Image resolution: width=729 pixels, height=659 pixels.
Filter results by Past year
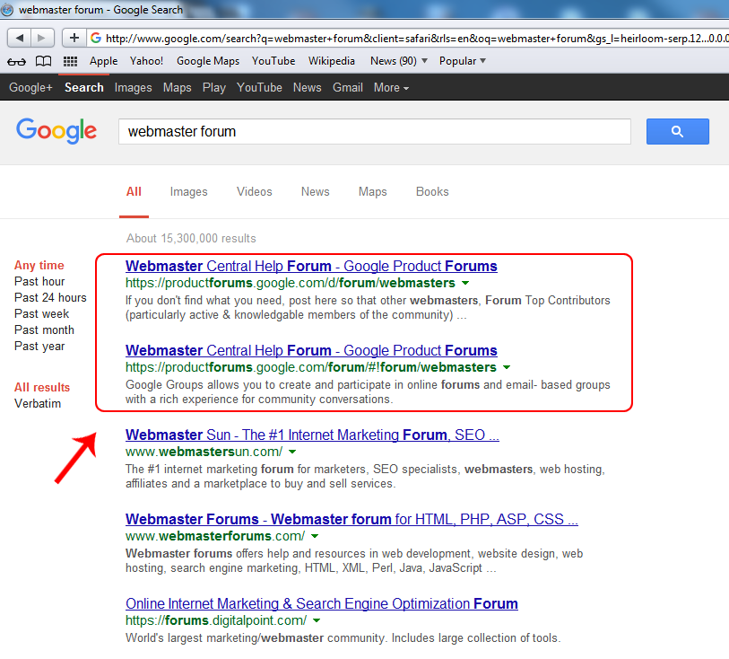click(x=39, y=347)
